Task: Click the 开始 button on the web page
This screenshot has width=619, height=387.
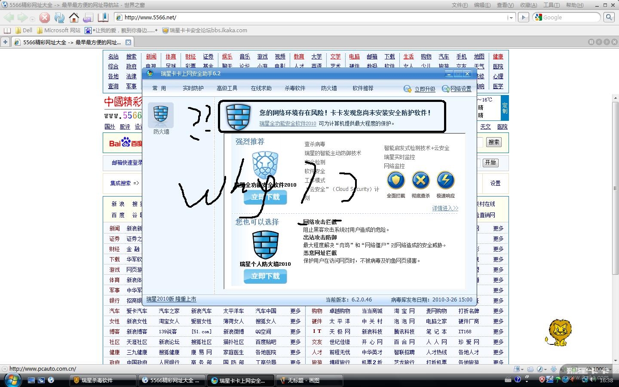Action: pyautogui.click(x=490, y=163)
